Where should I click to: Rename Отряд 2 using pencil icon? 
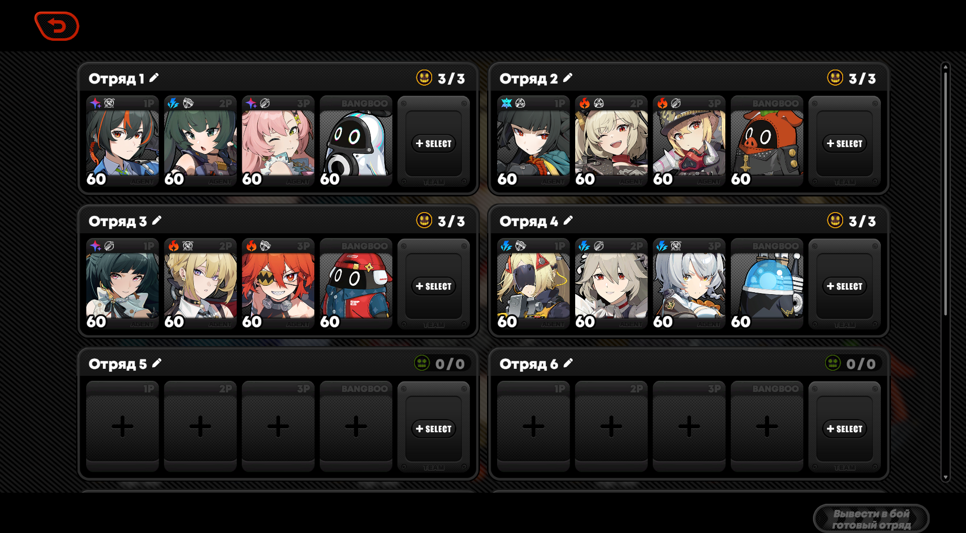pyautogui.click(x=568, y=78)
